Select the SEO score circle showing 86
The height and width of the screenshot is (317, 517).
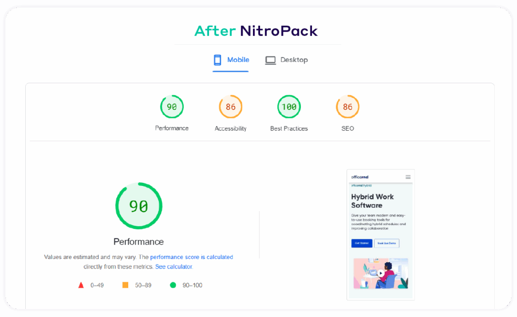(x=347, y=106)
